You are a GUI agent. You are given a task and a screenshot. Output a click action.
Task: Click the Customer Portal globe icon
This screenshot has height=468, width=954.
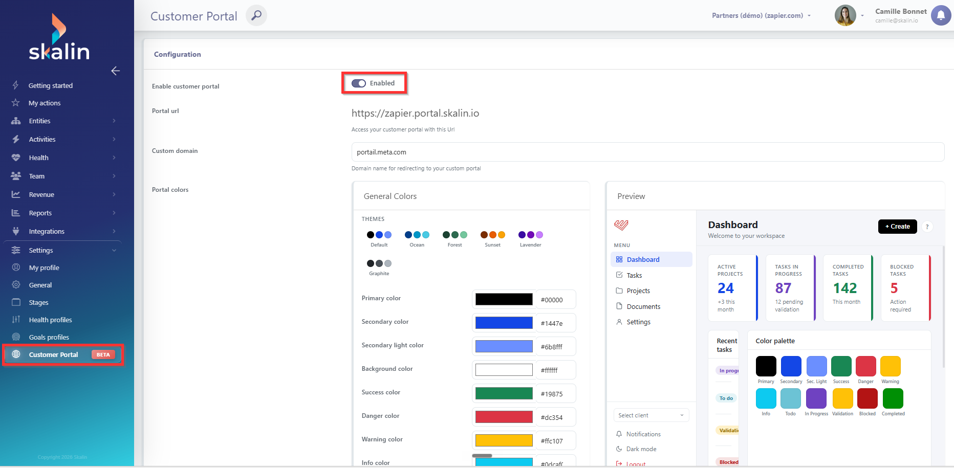tap(16, 354)
